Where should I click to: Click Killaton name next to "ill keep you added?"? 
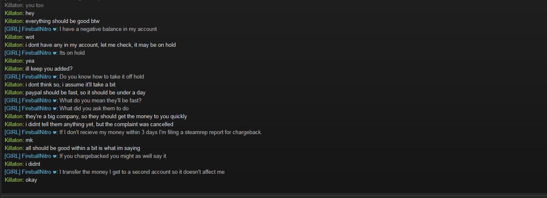[x=13, y=69]
